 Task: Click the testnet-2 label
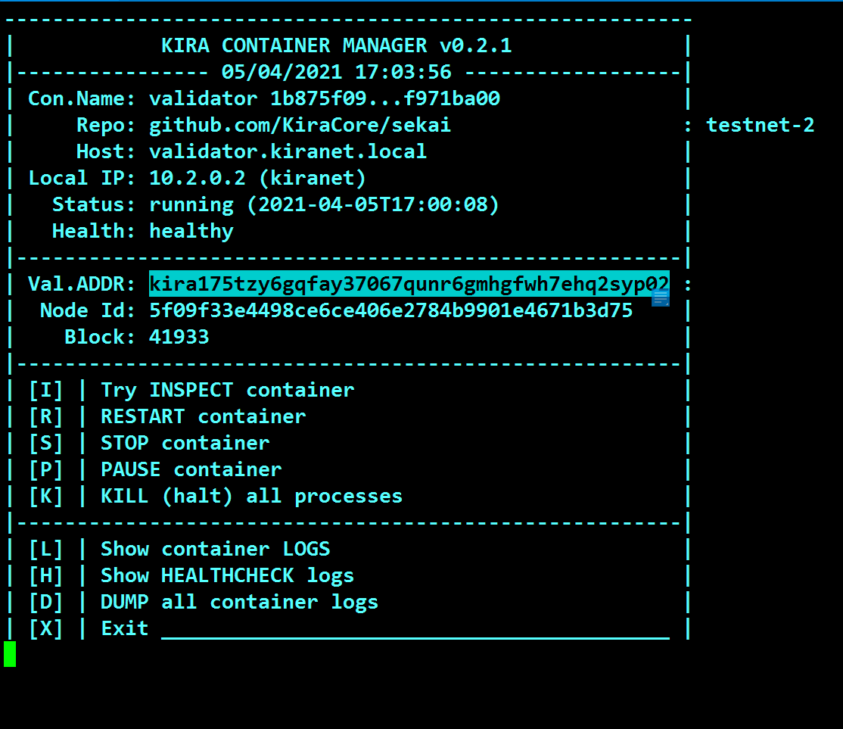pos(760,125)
